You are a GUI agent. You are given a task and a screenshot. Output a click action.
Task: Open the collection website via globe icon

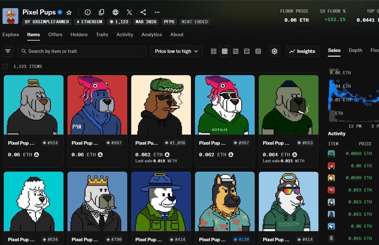[116, 12]
